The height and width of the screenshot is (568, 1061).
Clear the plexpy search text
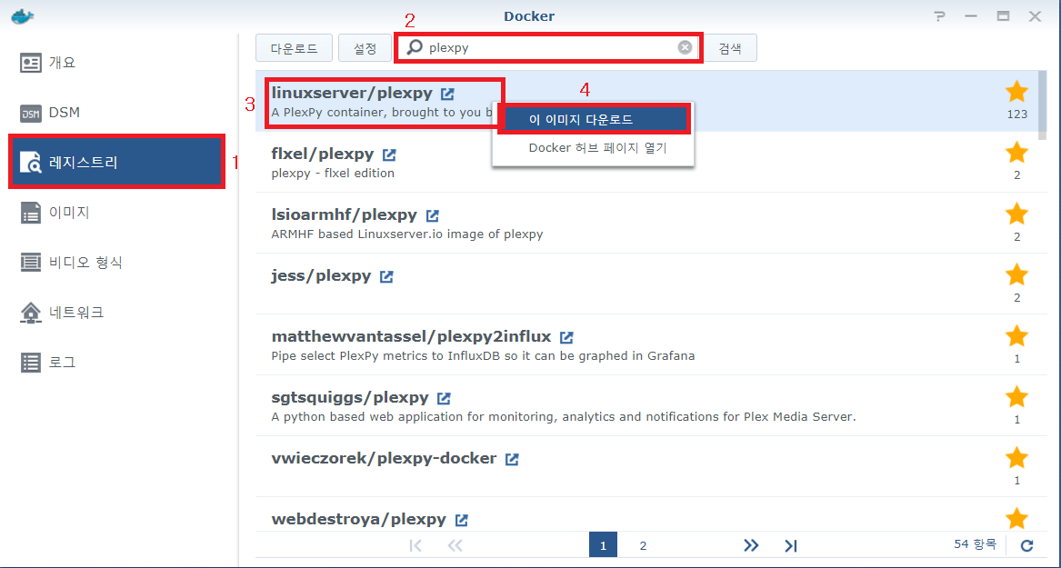(685, 47)
